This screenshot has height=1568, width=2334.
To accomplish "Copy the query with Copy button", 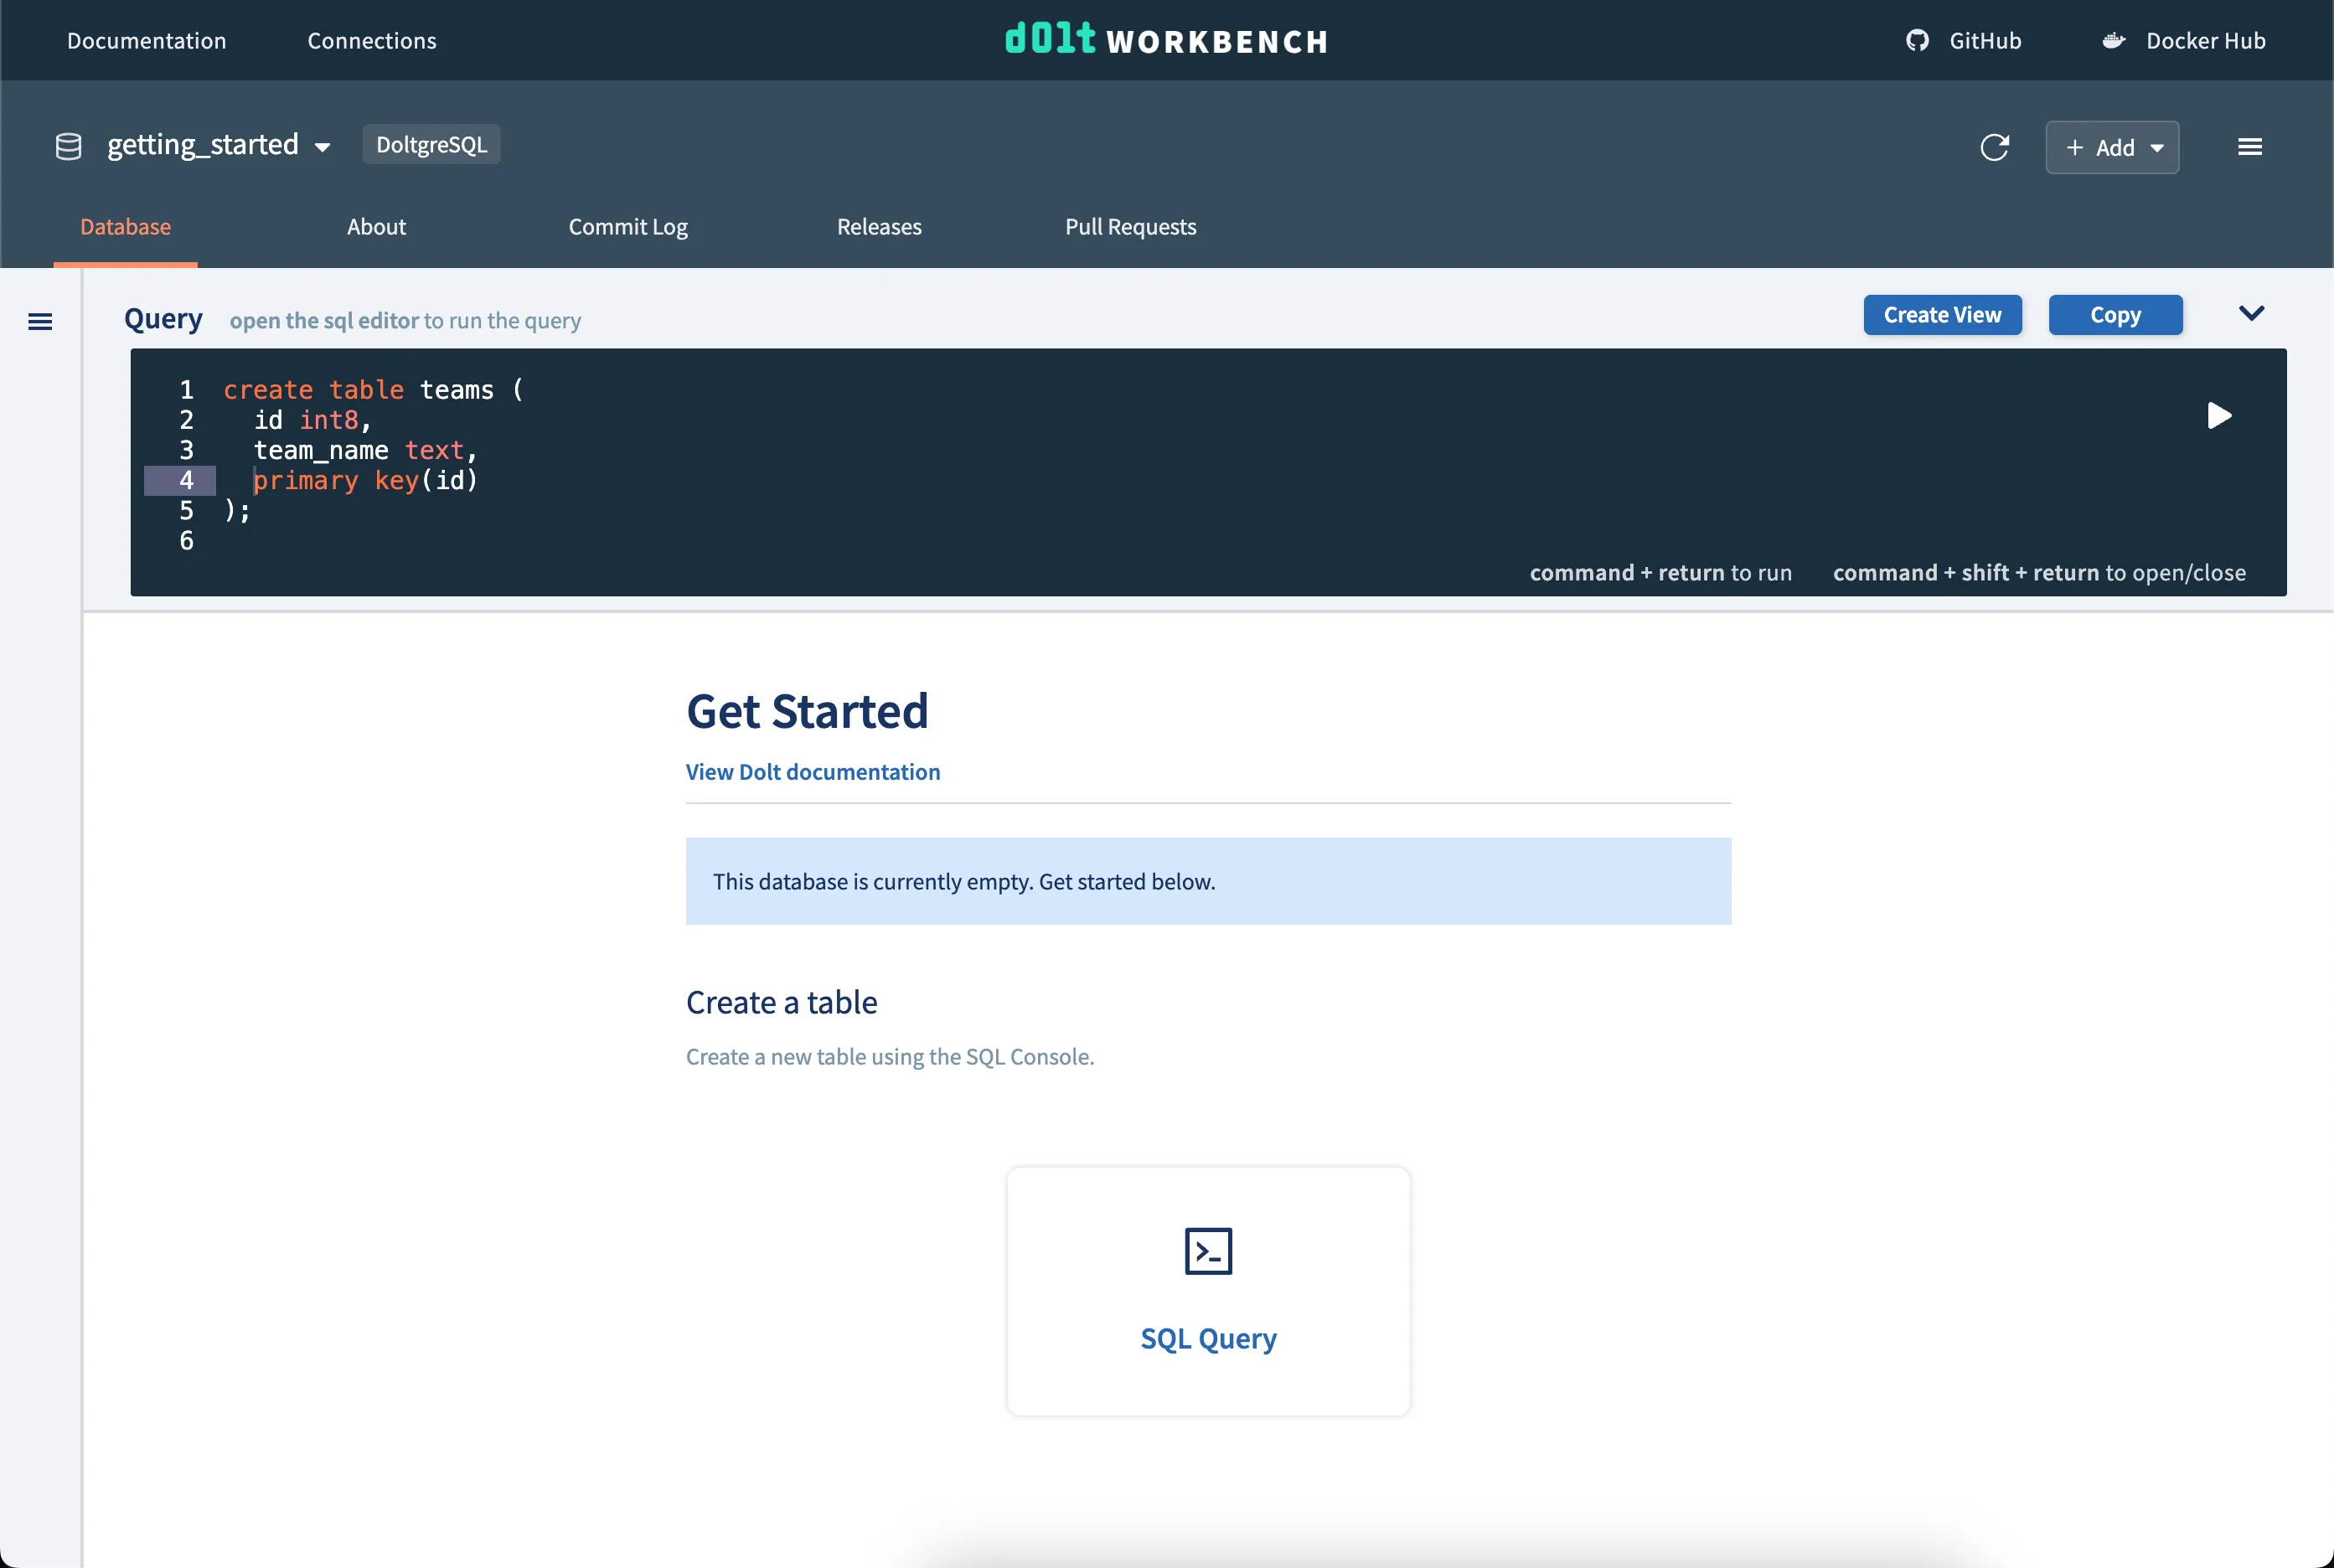I will pos(2115,315).
